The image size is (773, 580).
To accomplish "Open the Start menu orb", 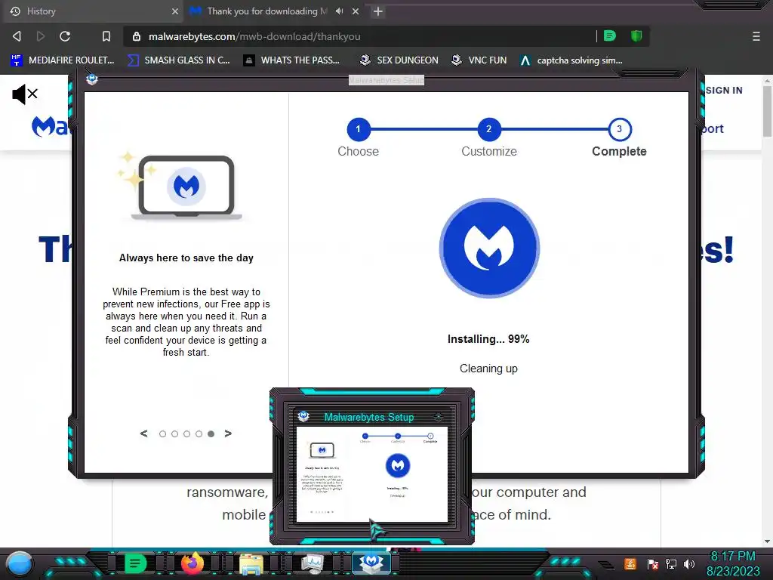I will (20, 563).
